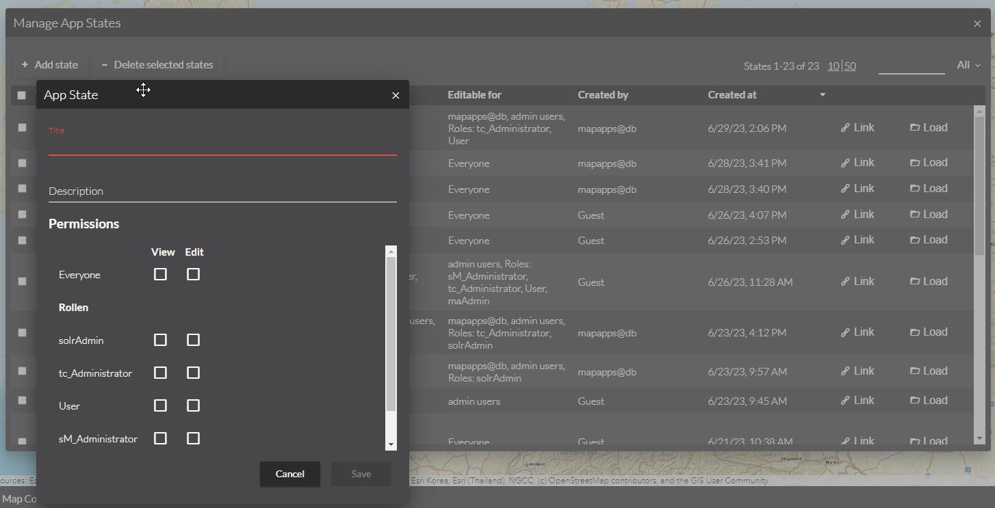Click the Link icon for the 6/23/23 9:45 AM state
995x508 pixels.
(x=845, y=401)
